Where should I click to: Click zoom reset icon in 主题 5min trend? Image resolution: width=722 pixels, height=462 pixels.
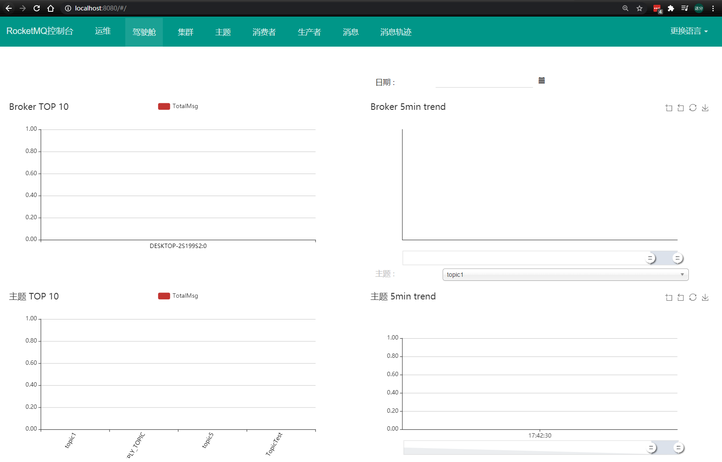[x=681, y=297]
